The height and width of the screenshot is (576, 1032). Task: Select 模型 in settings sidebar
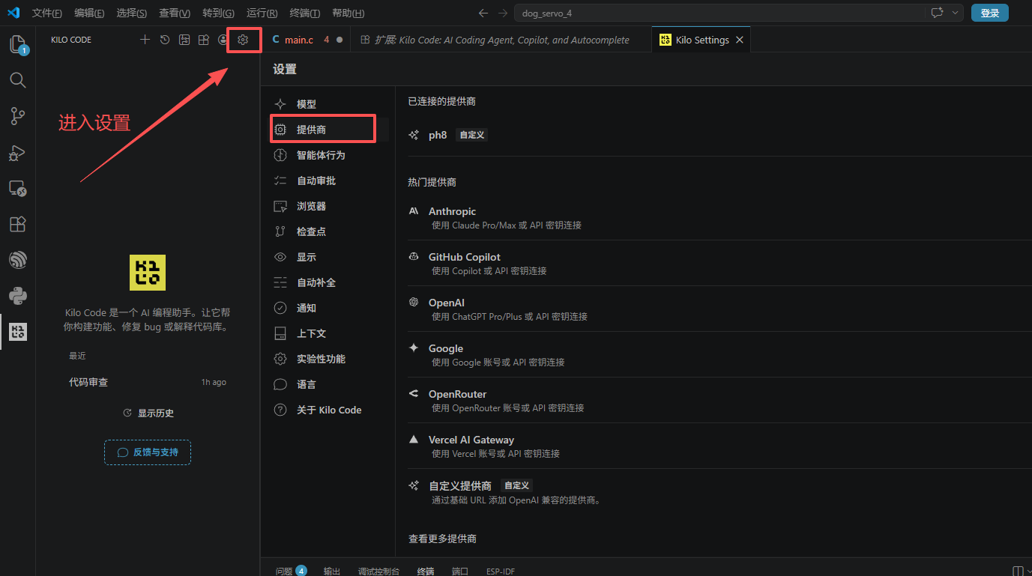click(330, 104)
